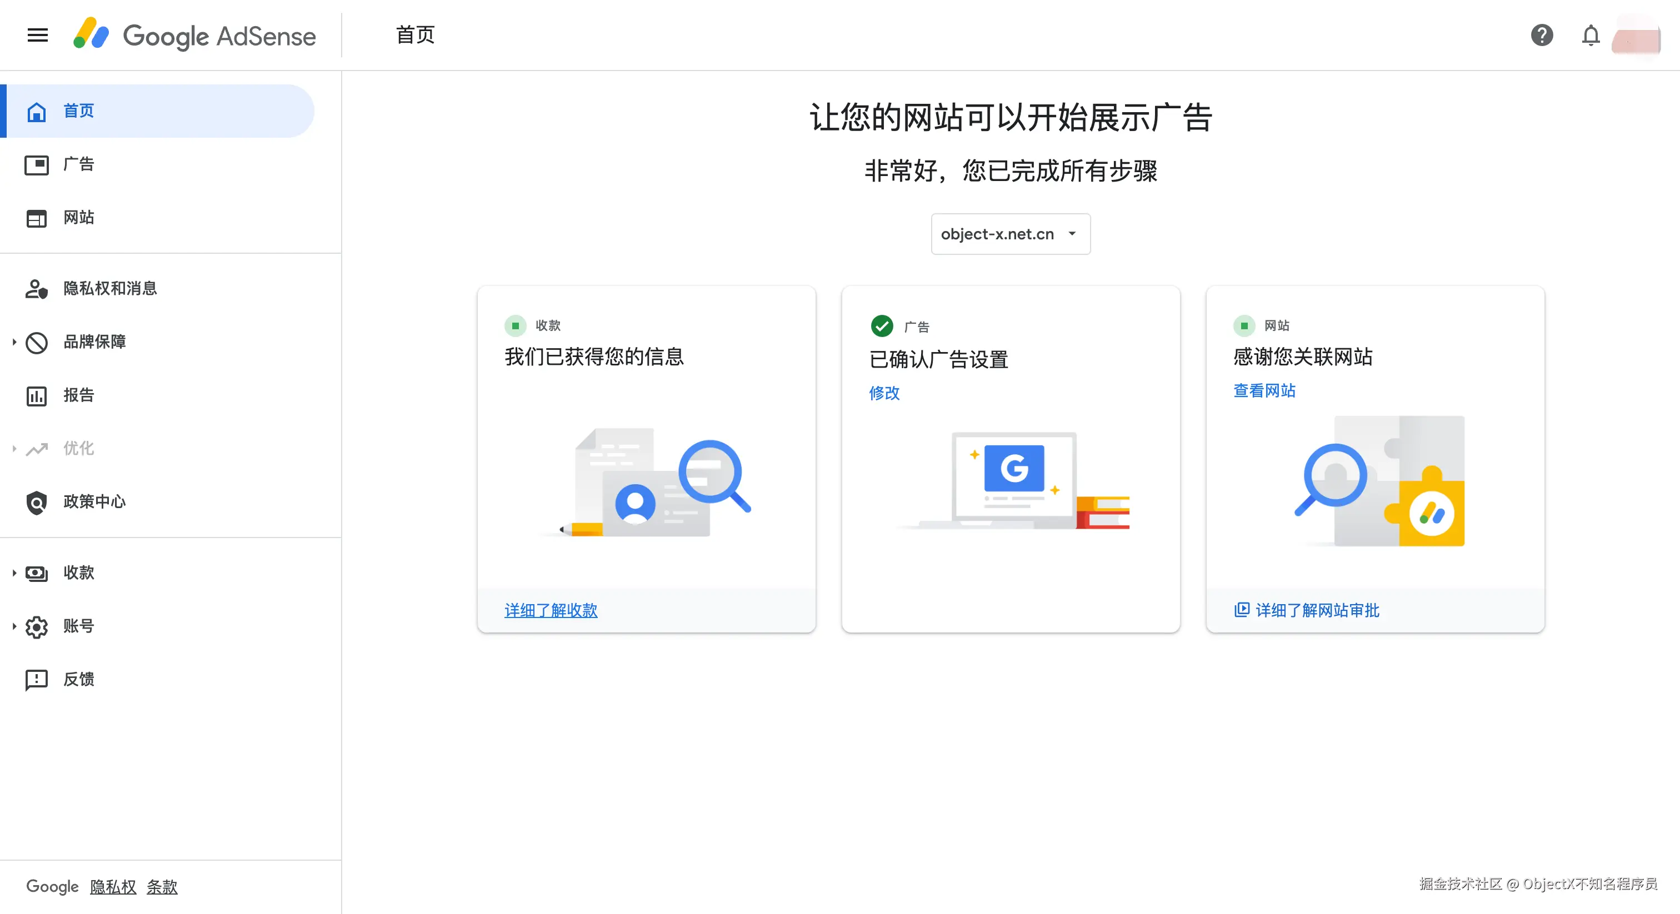Open 详细了解收款 link

[551, 610]
